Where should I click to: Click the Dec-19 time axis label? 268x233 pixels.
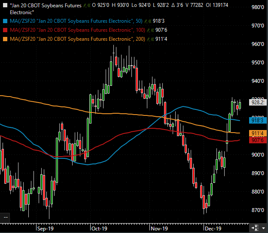(213, 229)
